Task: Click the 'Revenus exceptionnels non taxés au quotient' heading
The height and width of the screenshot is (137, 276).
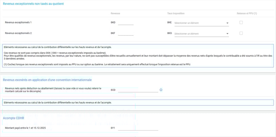Action: point(33,4)
